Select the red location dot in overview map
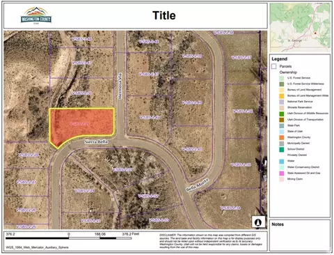The image size is (334, 255). tap(315, 33)
